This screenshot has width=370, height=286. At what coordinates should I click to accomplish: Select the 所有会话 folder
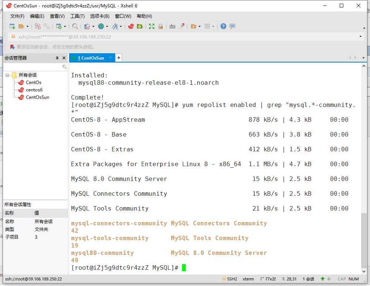(28, 75)
